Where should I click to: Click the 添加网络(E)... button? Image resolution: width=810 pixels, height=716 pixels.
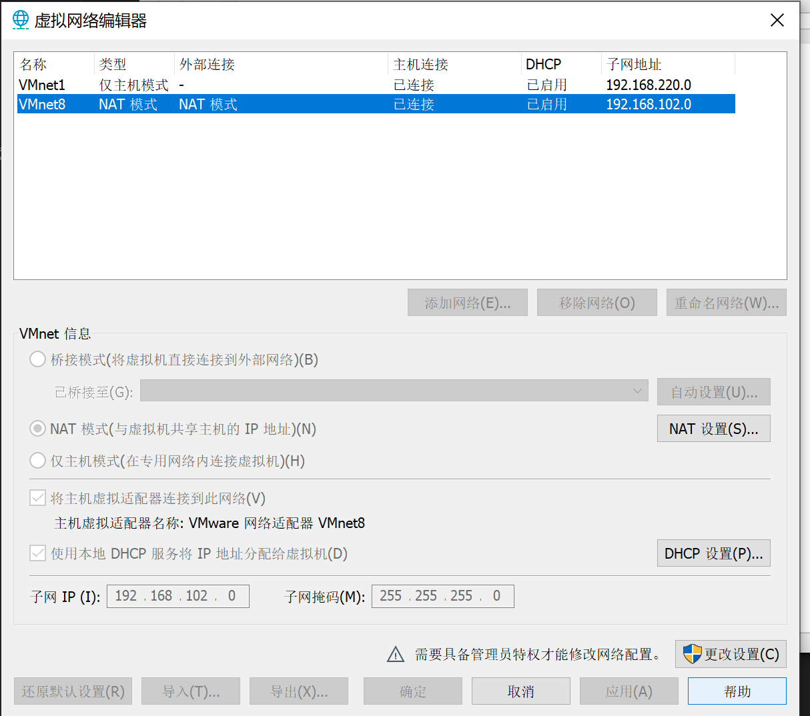(x=468, y=303)
